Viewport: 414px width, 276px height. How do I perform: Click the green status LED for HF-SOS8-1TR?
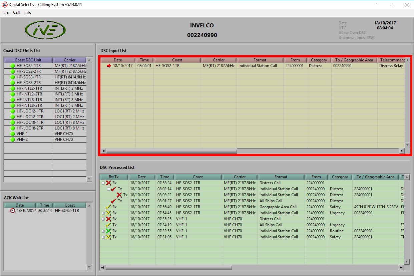tap(13, 77)
